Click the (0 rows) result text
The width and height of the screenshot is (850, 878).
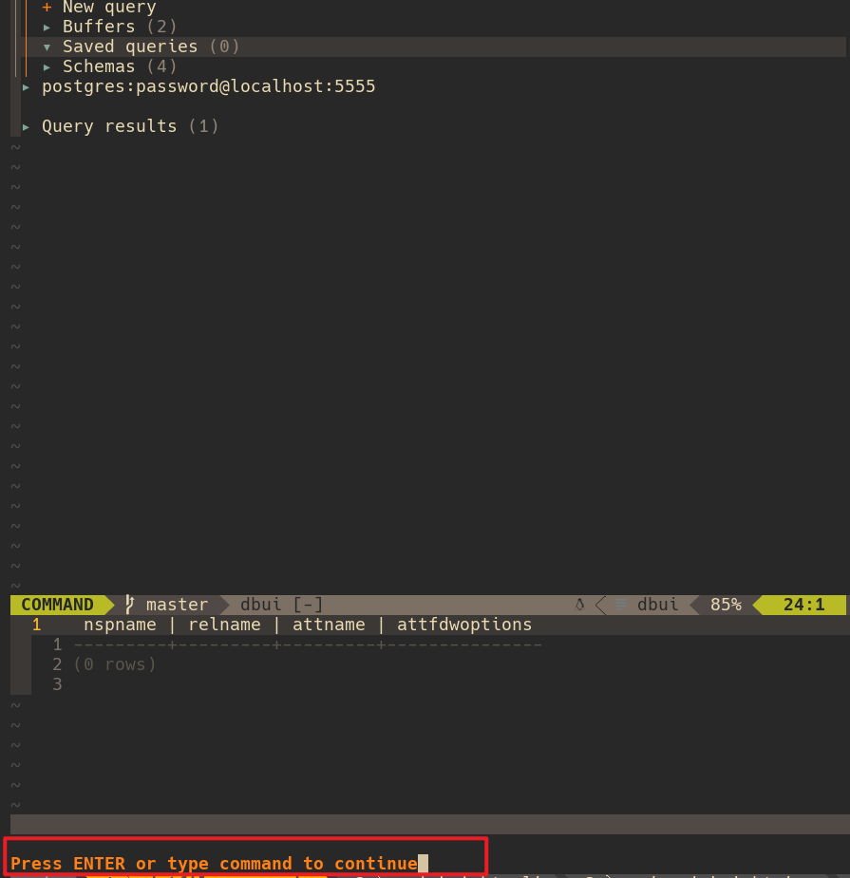tap(117, 663)
